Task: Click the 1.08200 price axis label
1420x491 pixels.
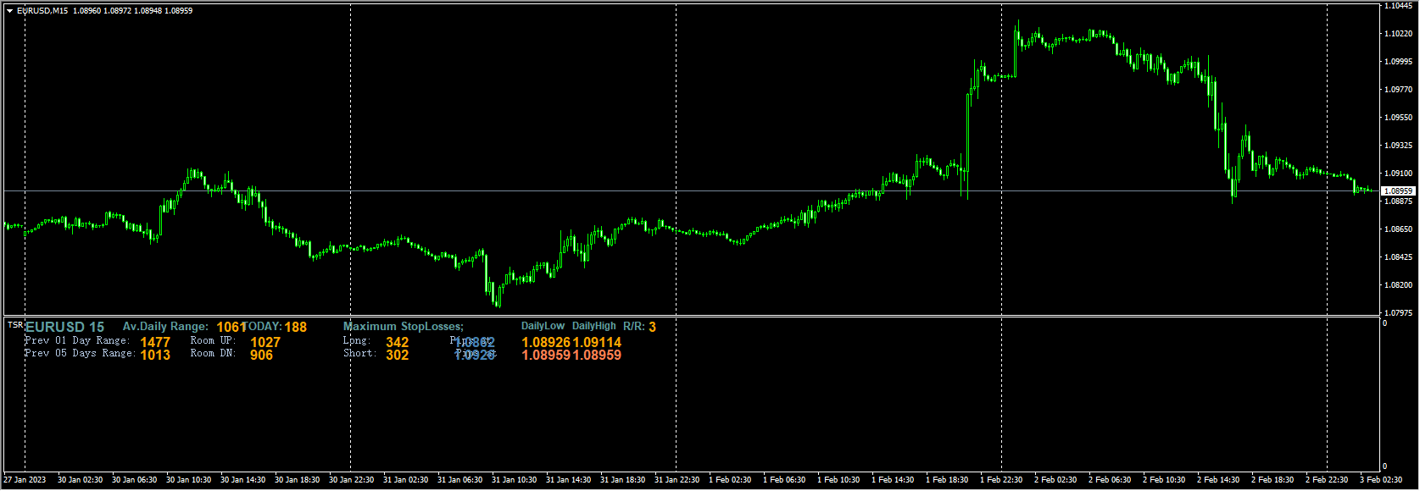Action: pyautogui.click(x=1399, y=285)
